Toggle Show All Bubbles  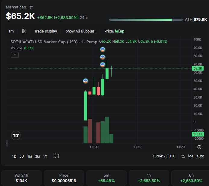coord(80,31)
